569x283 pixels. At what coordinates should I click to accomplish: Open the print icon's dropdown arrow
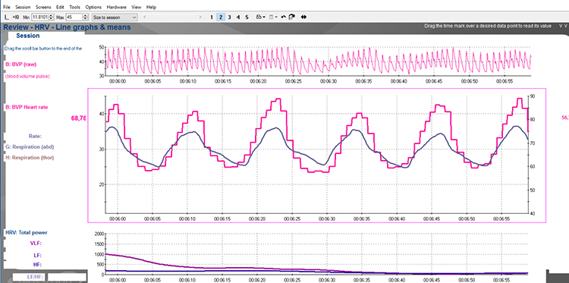click(x=264, y=17)
